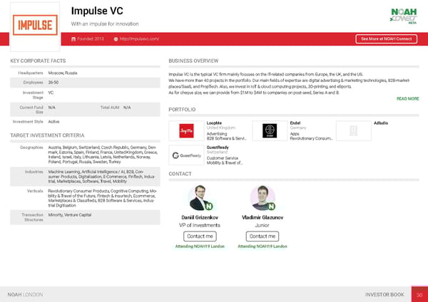Open the GuestReady portfolio logo
428x302 pixels.
click(x=186, y=156)
